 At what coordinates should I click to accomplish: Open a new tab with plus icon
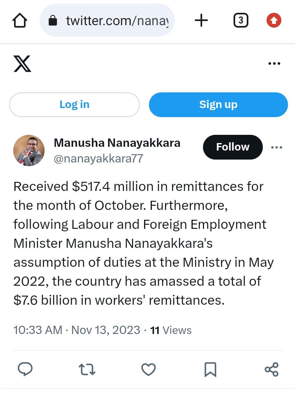tap(201, 20)
